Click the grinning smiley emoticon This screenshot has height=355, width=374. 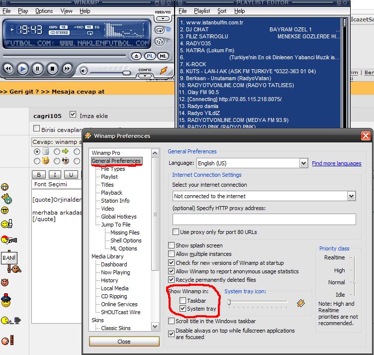(5, 187)
